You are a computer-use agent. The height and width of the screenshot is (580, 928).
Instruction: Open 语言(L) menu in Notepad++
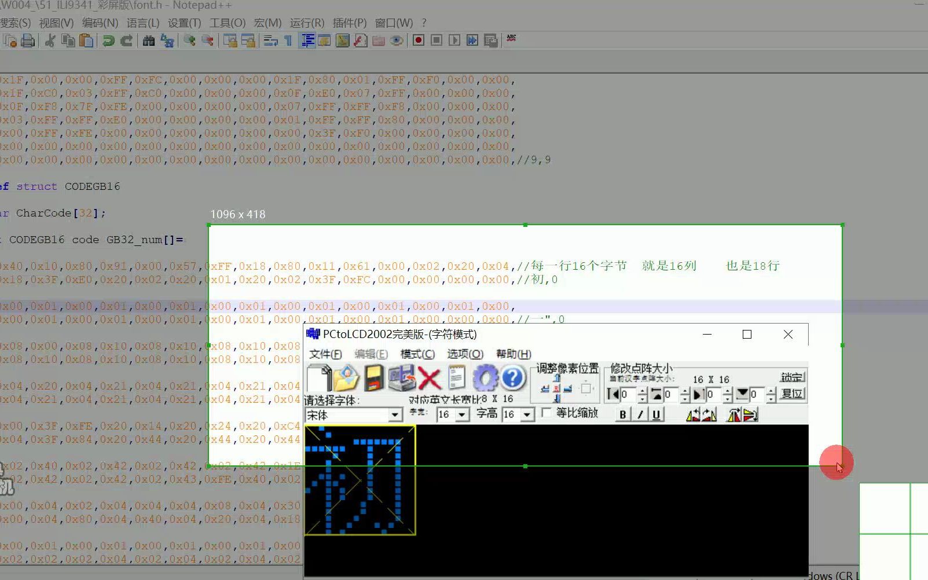143,23
